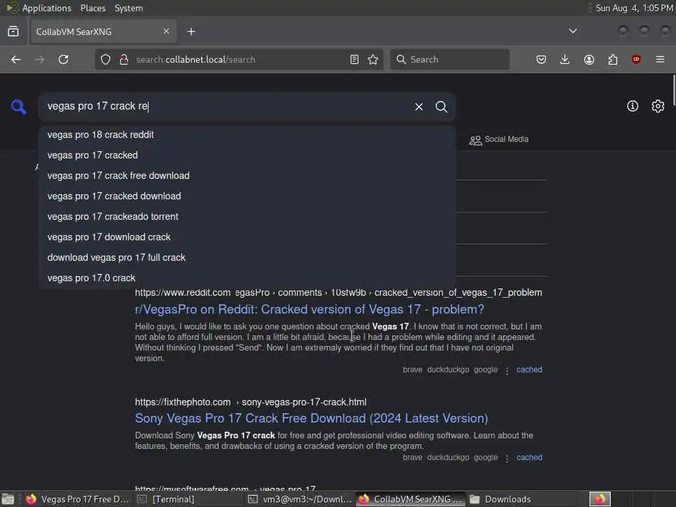Open the Firefox View tab icon
Image resolution: width=676 pixels, height=507 pixels.
[13, 32]
